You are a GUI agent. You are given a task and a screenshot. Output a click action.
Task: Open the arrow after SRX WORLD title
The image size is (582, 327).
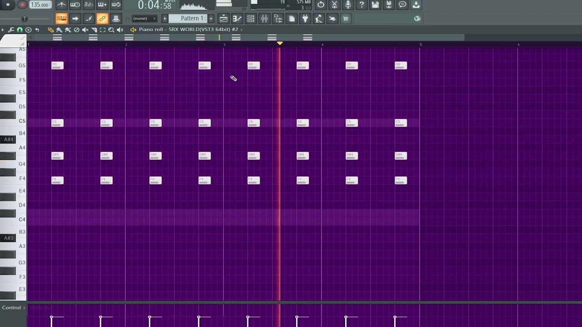click(242, 30)
